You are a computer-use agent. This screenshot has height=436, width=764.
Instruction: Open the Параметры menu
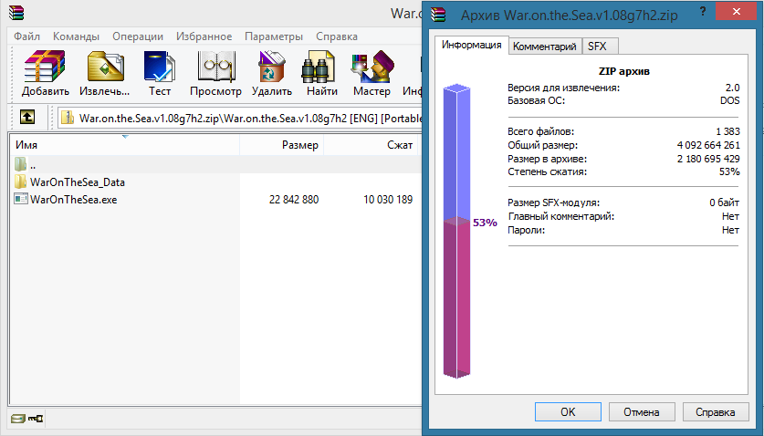[274, 36]
